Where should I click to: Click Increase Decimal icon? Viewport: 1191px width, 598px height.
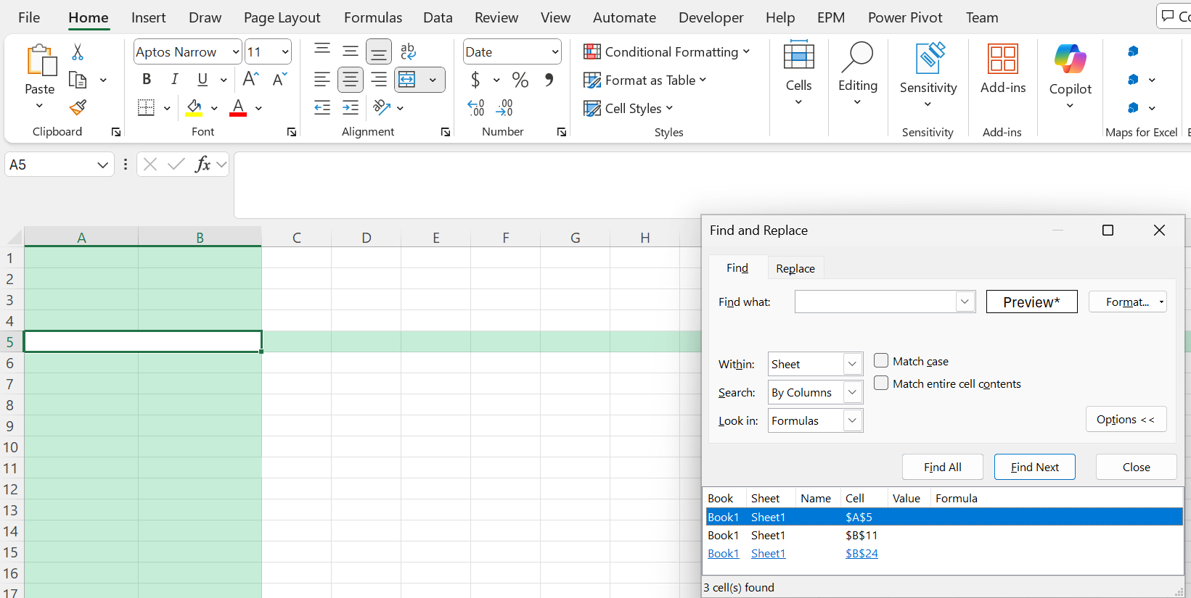click(476, 108)
